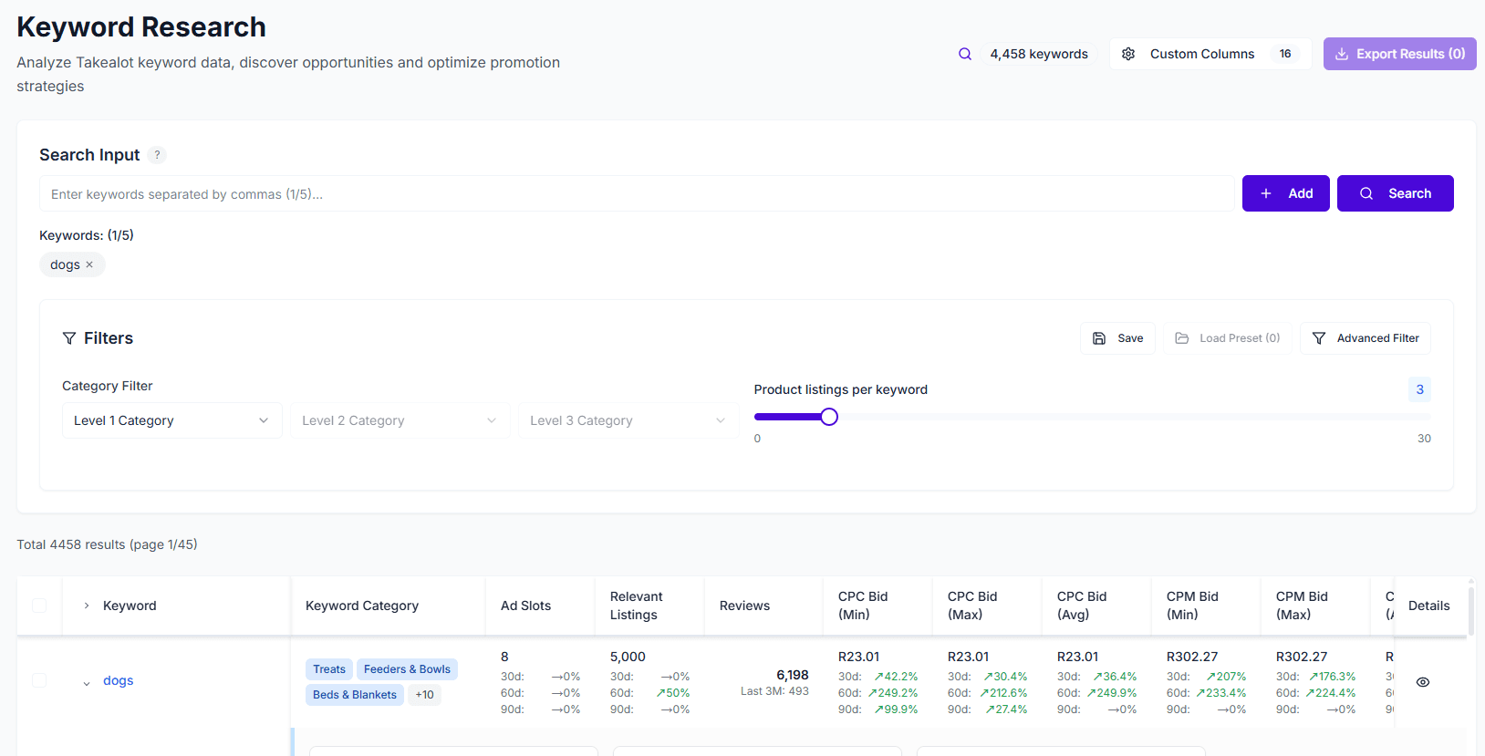Image resolution: width=1485 pixels, height=756 pixels.
Task: Click the Treats category tag
Action: pos(328,669)
